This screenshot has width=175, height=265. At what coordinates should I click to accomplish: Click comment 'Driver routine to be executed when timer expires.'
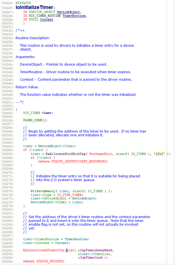coord(89,72)
